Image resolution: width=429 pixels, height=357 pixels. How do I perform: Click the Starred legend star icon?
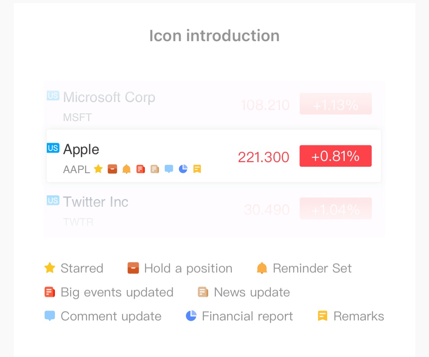[50, 268]
